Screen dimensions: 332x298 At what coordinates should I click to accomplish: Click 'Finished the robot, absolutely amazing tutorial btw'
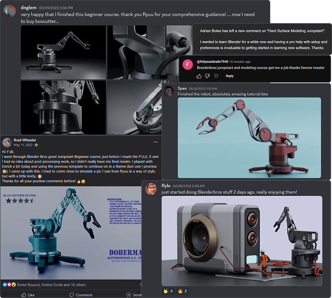pyautogui.click(x=223, y=94)
